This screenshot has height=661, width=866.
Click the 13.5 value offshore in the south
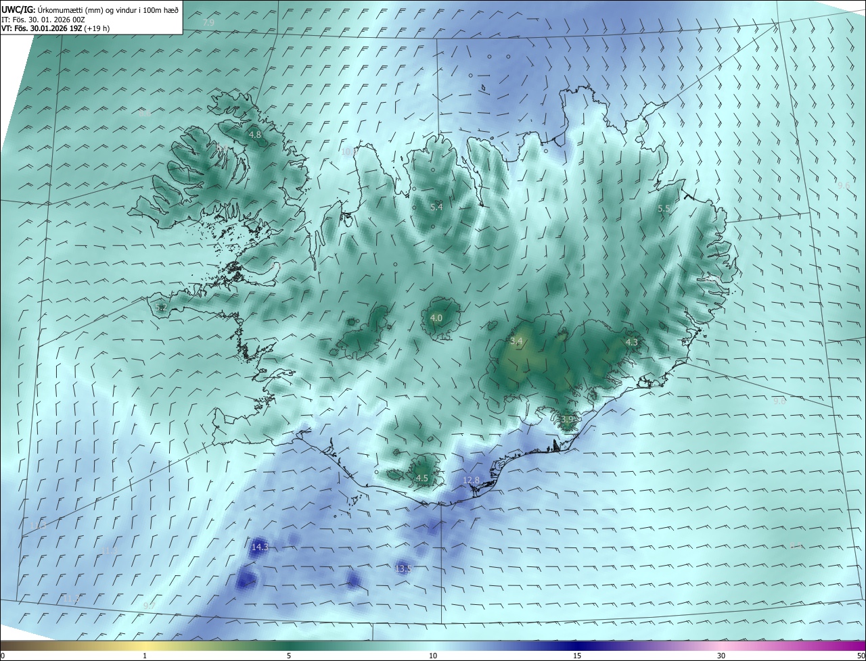(403, 569)
